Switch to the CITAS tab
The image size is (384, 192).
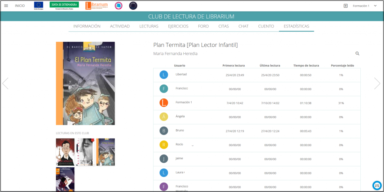point(223,26)
